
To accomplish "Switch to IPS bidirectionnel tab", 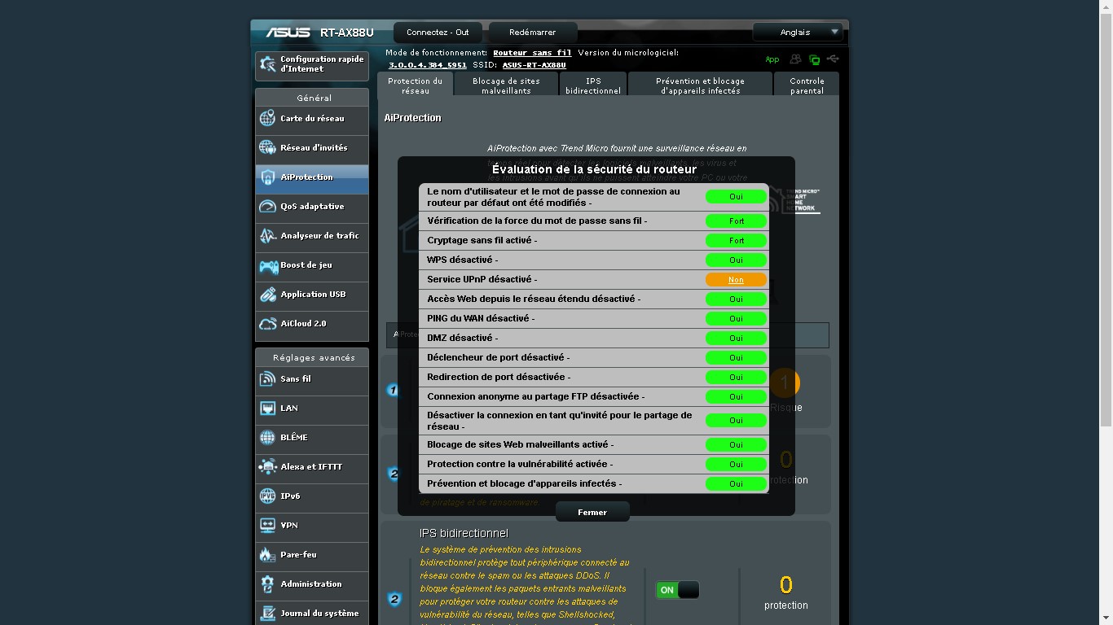I will point(593,86).
